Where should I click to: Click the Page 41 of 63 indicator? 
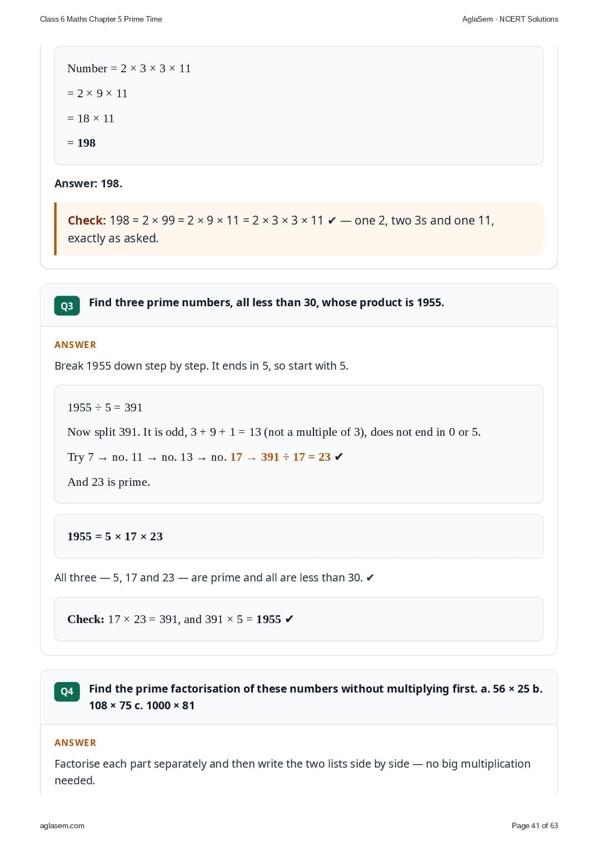tap(535, 825)
